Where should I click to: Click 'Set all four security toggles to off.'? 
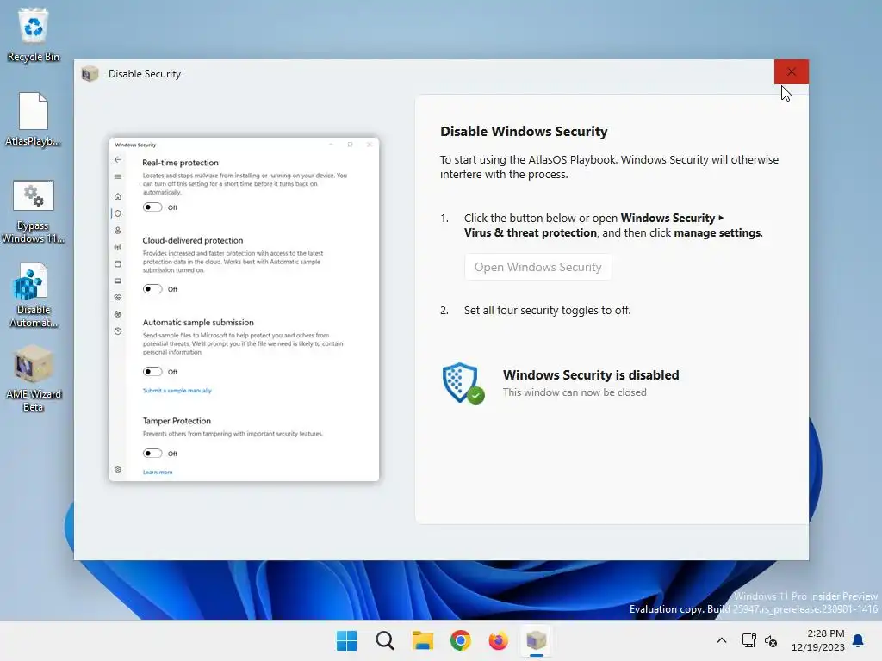click(547, 310)
